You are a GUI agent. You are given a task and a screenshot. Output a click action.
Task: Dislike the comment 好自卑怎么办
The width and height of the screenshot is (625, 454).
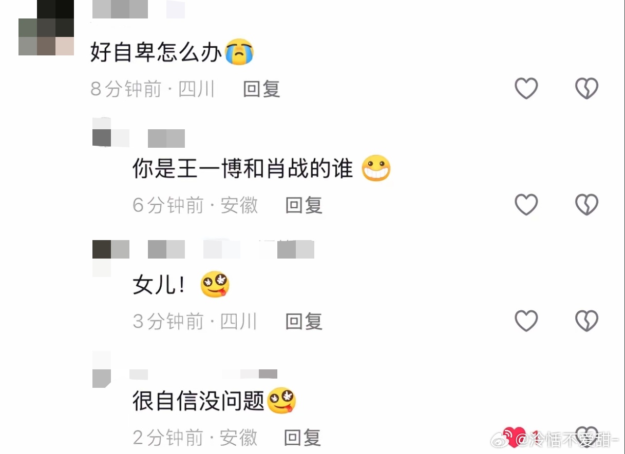pyautogui.click(x=586, y=89)
